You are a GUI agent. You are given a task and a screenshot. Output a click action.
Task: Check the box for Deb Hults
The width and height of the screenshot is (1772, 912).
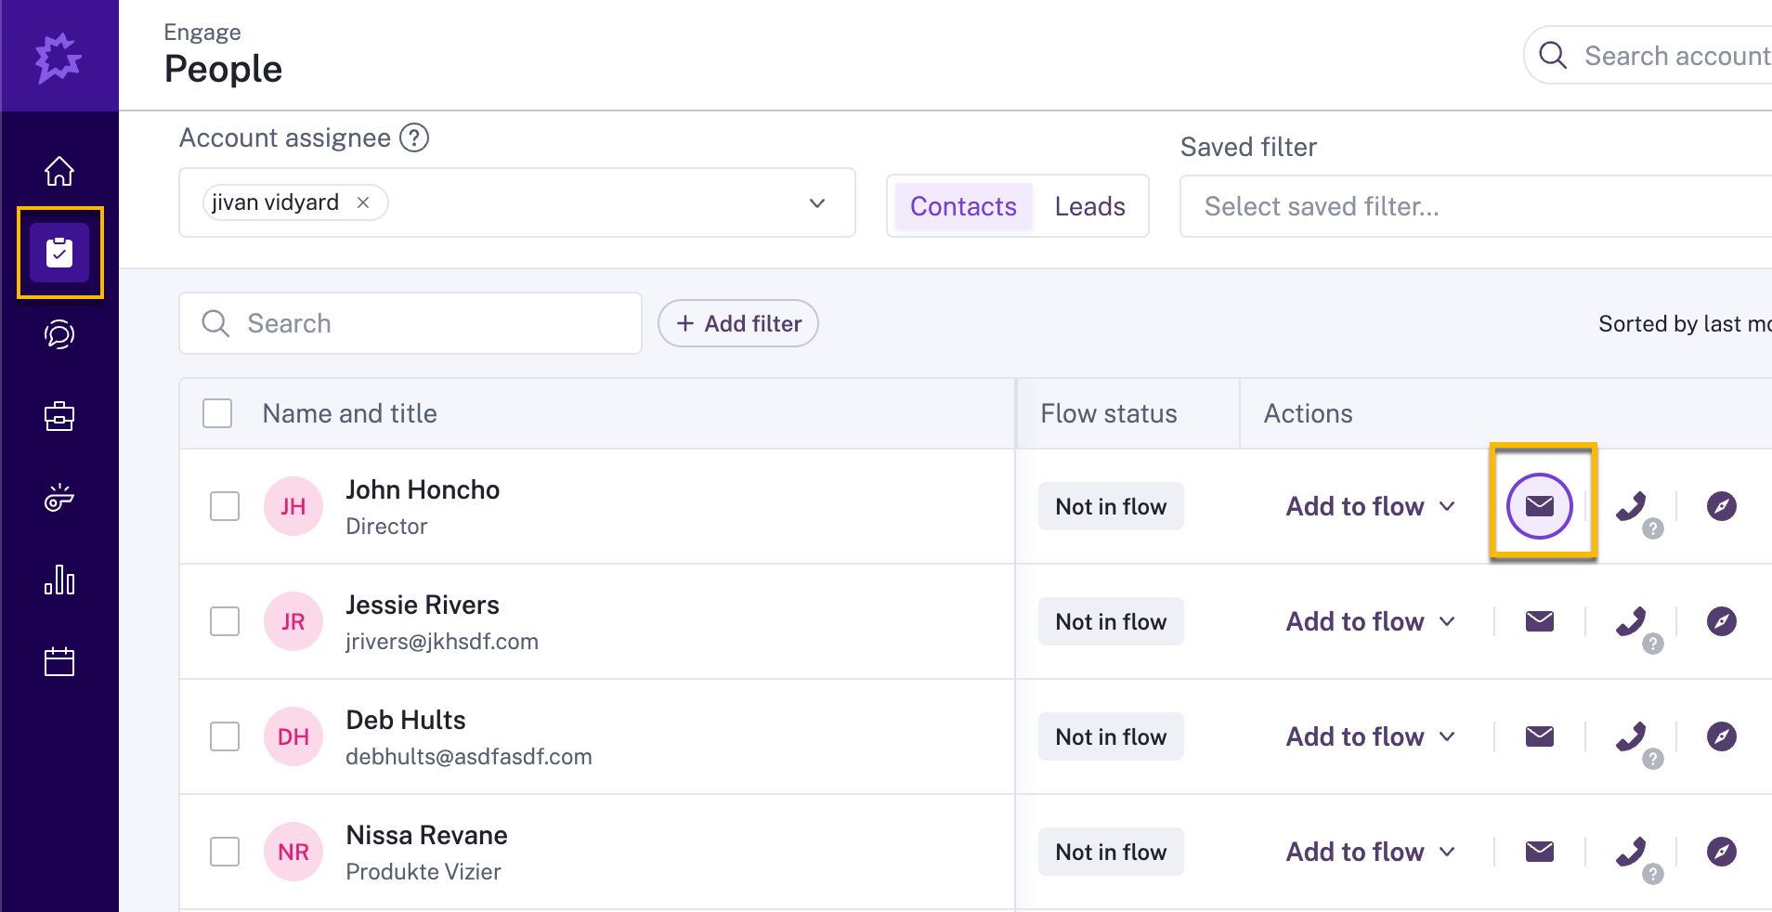click(x=225, y=736)
